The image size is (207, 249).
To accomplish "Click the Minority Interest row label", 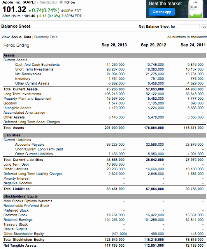I will pyautogui.click(x=16, y=178).
